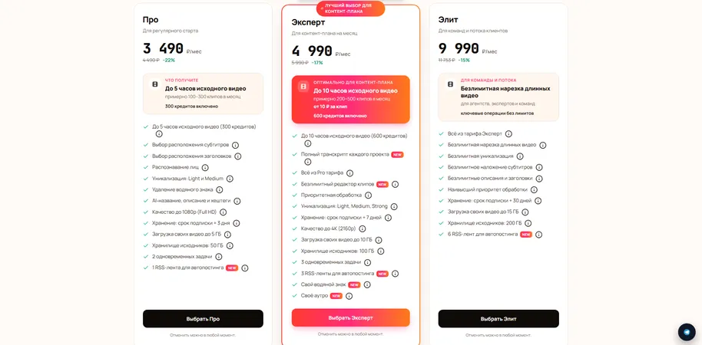Click info icon beside Свой водяной знак
Viewport: 702px width, 345px height.
(367, 284)
